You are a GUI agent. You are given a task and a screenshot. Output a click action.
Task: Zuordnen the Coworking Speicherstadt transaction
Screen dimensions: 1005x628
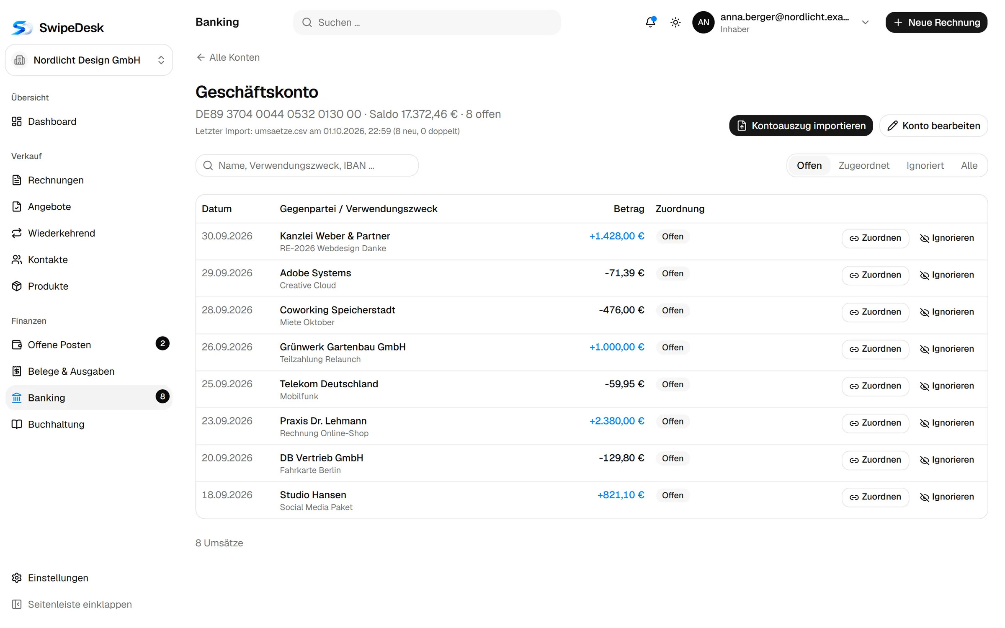point(875,312)
